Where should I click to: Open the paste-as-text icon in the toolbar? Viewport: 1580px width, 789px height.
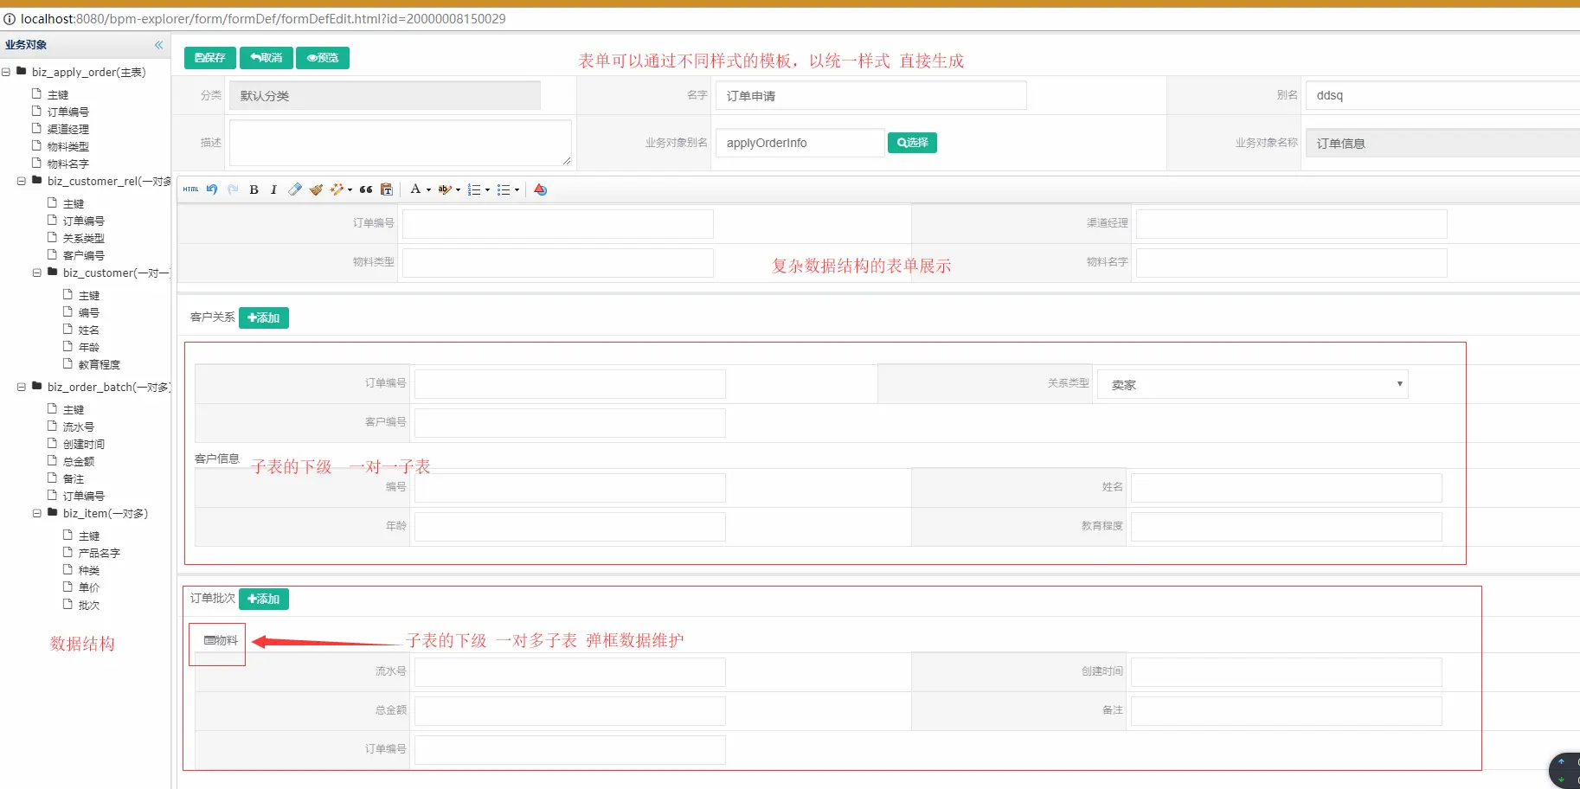(387, 189)
